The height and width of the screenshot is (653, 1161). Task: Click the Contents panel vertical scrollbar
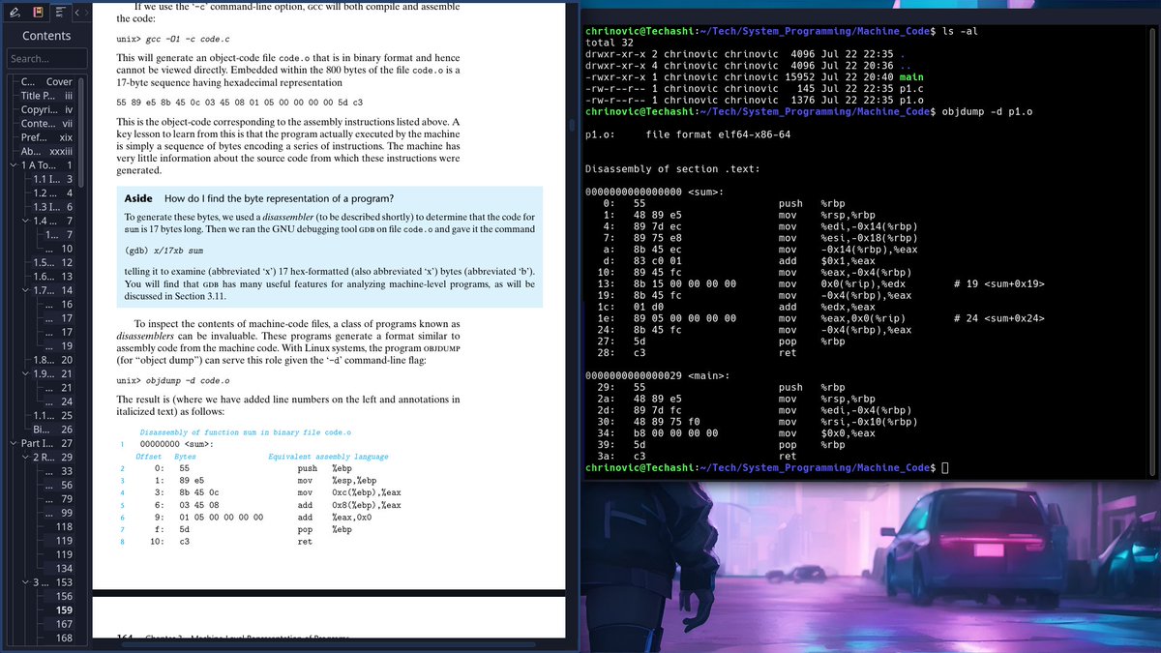pos(82,132)
